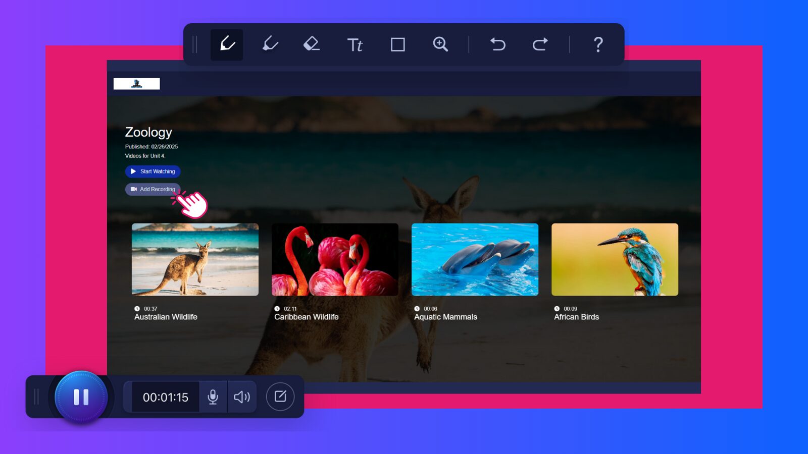Click the recording control bar grip handle
Image resolution: width=808 pixels, height=454 pixels.
(36, 396)
